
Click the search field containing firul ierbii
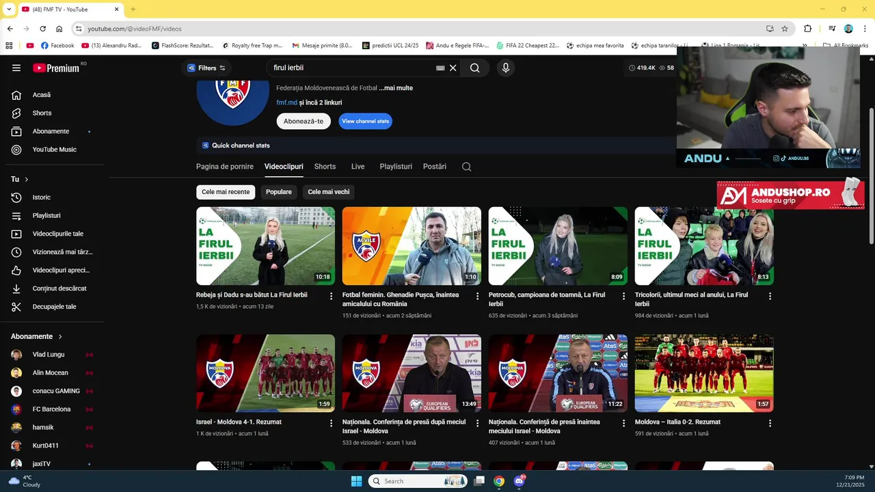pos(352,68)
